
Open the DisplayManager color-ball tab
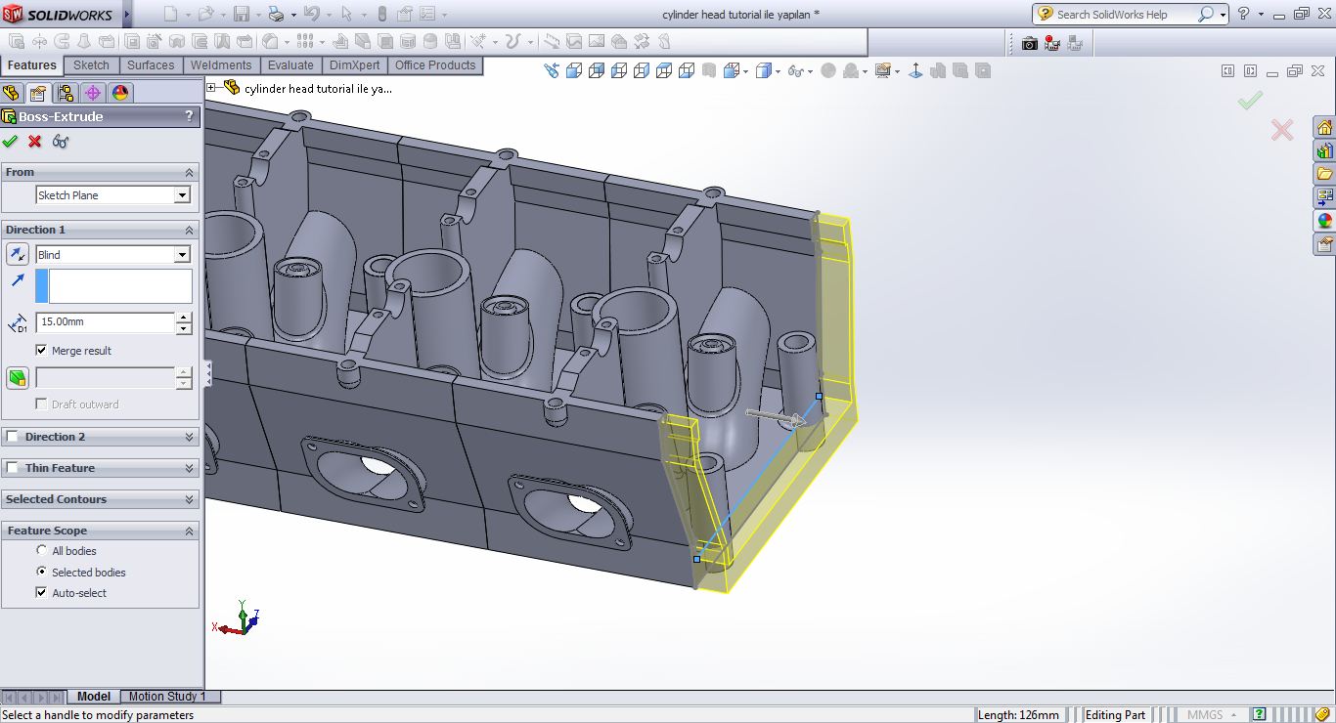(120, 93)
